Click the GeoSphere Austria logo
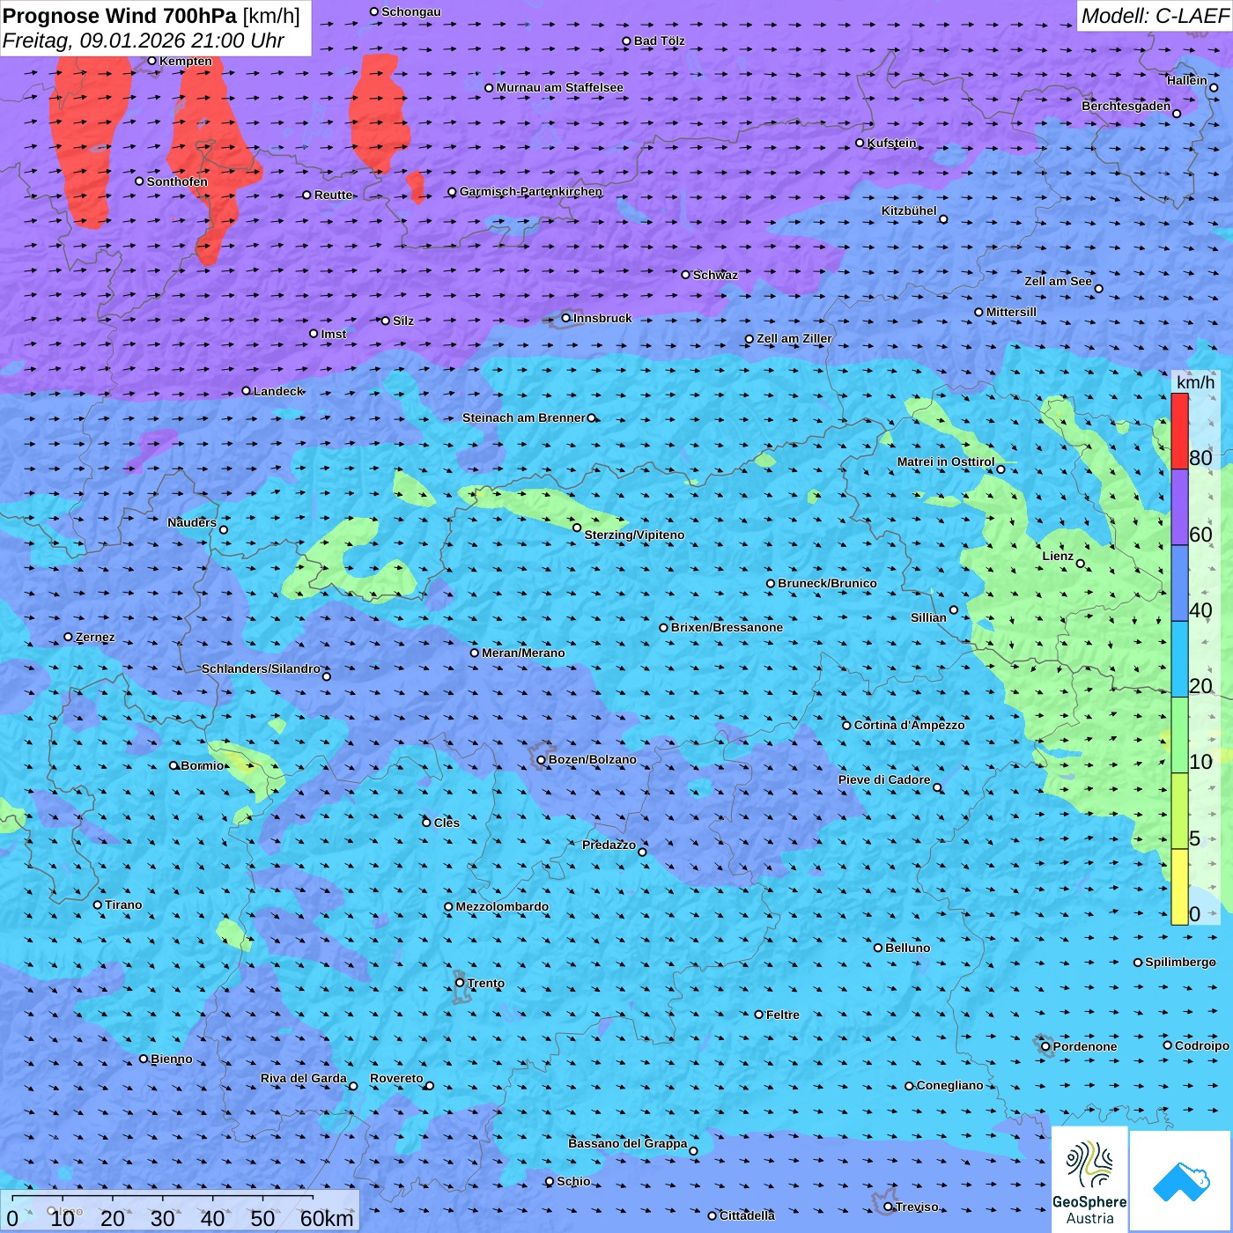1233x1233 pixels. click(x=1089, y=1178)
